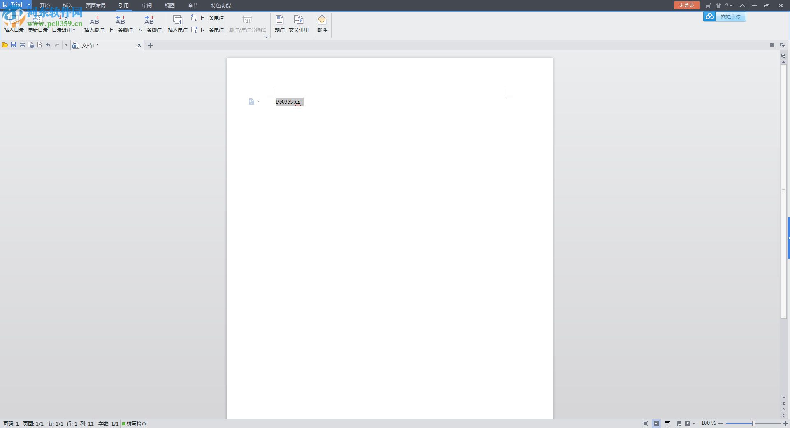
Task: Save the document using the floppy icon
Action: click(x=14, y=45)
